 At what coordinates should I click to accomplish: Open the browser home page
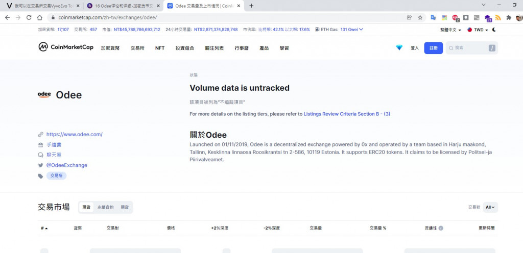click(x=39, y=18)
